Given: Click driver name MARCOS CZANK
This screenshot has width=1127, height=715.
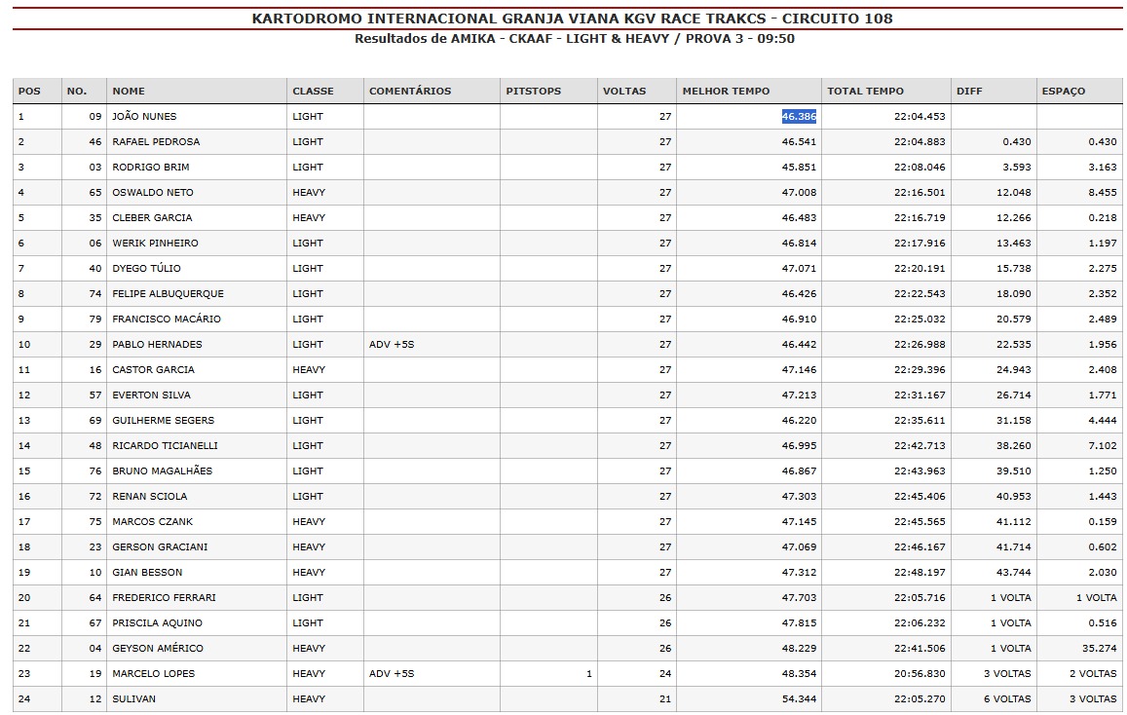Looking at the screenshot, I should 152,522.
